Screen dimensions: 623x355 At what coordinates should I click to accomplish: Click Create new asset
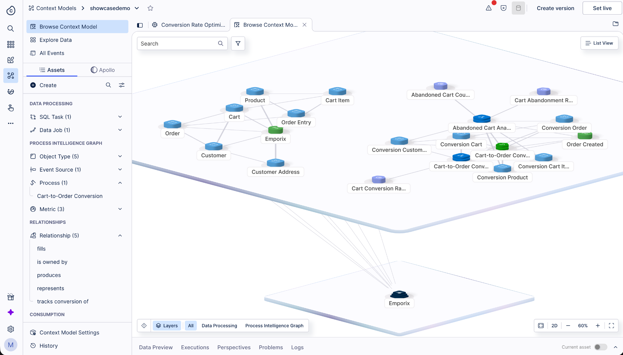pos(44,85)
